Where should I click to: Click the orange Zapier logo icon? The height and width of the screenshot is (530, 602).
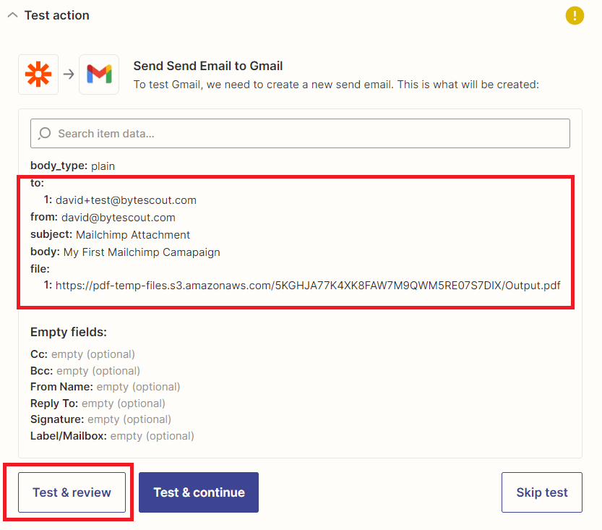point(38,74)
